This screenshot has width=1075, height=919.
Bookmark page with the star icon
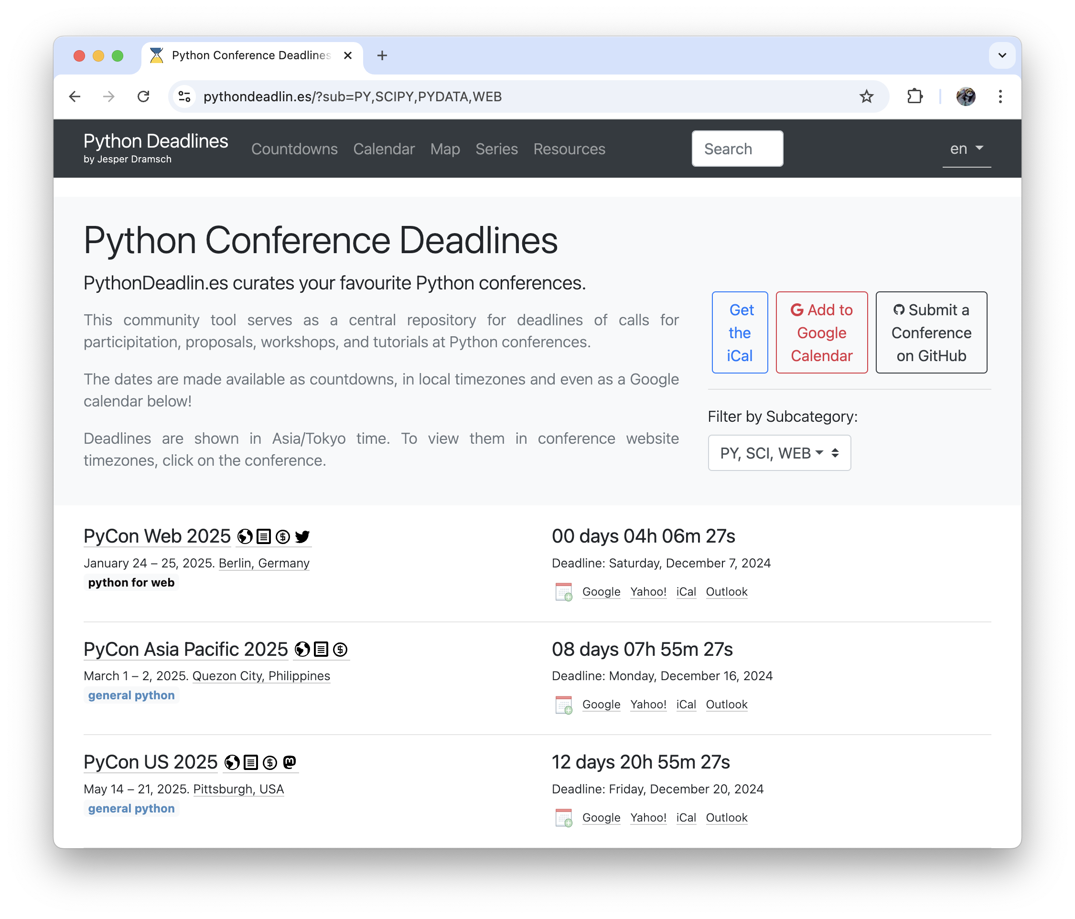(x=866, y=96)
